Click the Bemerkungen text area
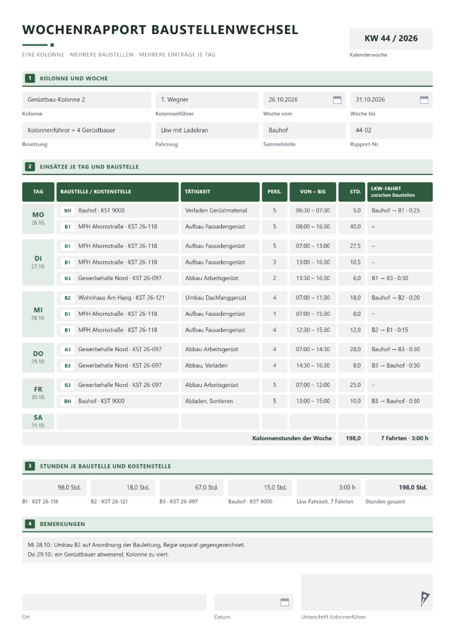Viewport: 455px width, 644px height. (x=227, y=550)
